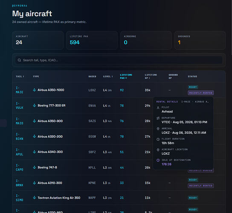Click the flight duration clock icon
Image resolution: width=232 pixels, height=213 pixels.
pos(158,139)
